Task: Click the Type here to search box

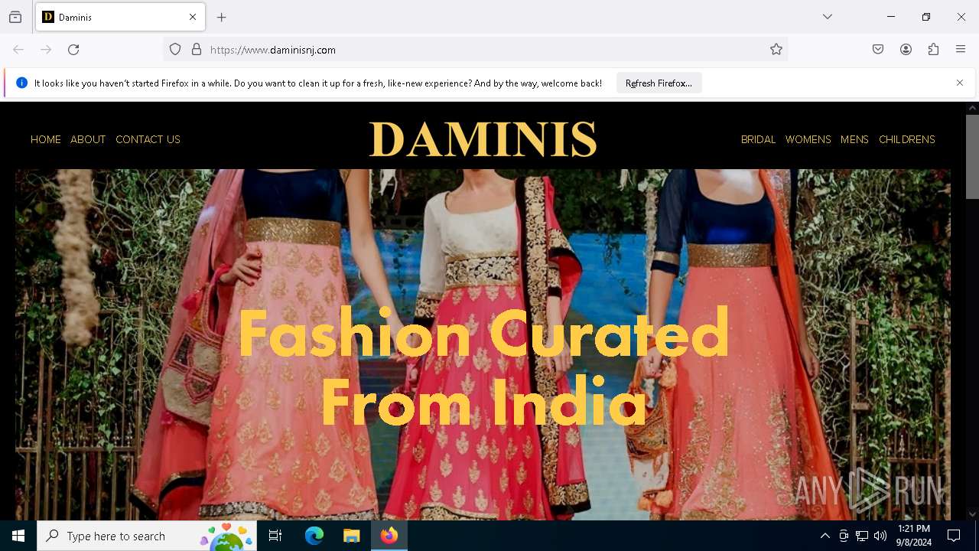Action: tap(147, 536)
